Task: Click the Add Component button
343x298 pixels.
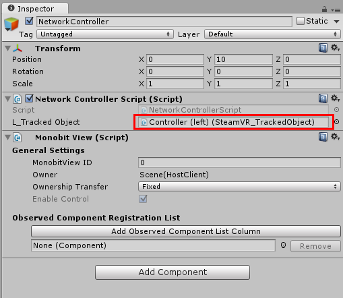Action: (x=173, y=272)
